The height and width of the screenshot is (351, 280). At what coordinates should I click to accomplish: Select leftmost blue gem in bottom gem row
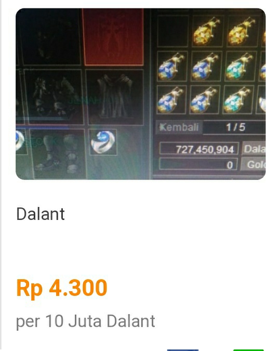point(171,100)
